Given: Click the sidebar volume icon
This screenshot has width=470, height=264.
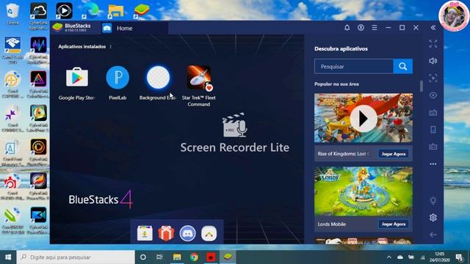Looking at the screenshot, I should pos(433,61).
